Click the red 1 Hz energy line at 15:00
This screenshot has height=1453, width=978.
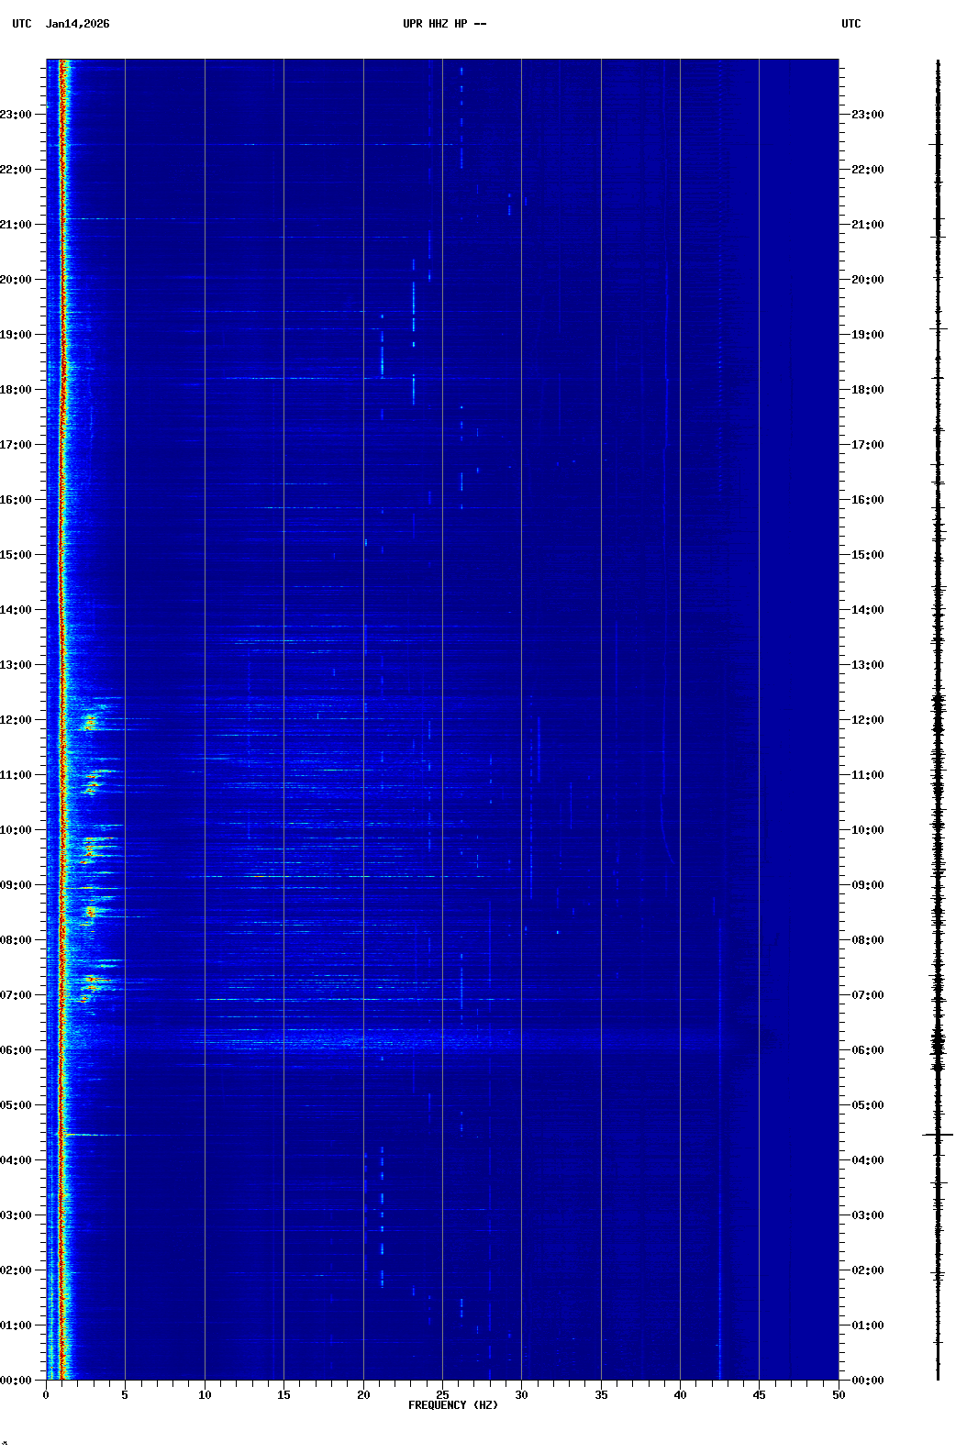[x=61, y=554]
